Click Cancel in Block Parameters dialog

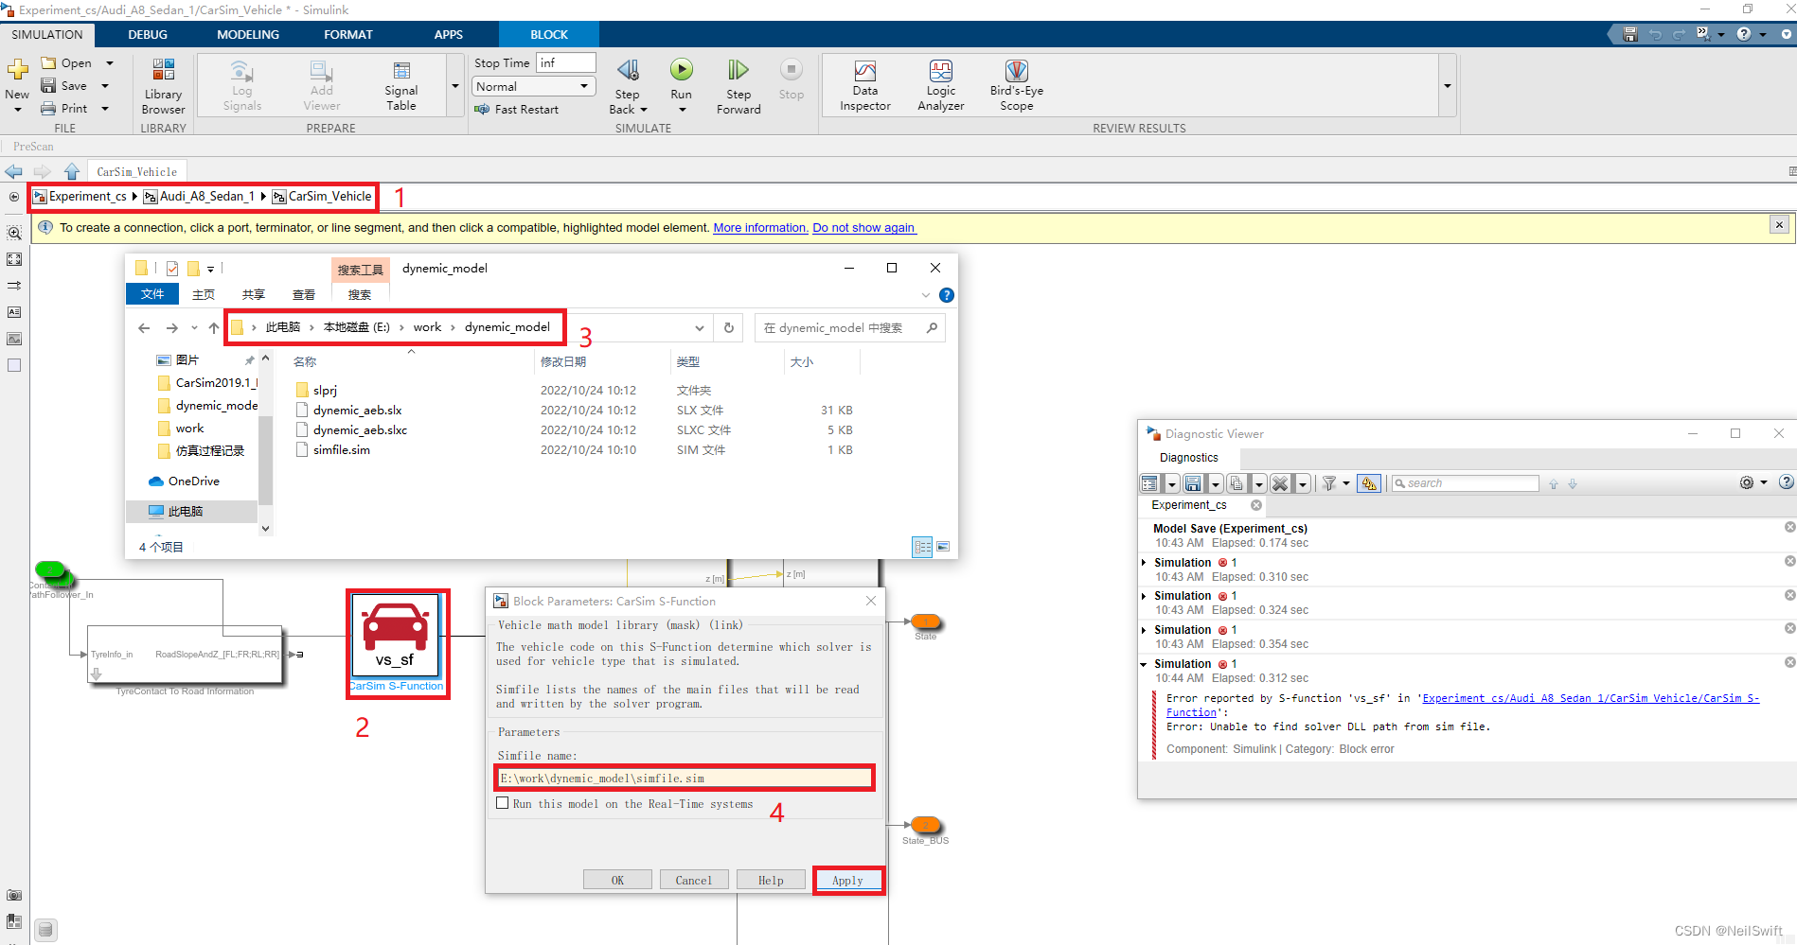click(694, 880)
